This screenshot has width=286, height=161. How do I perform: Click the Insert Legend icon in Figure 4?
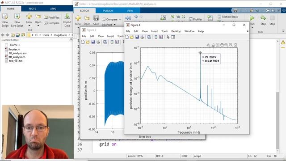161,37
